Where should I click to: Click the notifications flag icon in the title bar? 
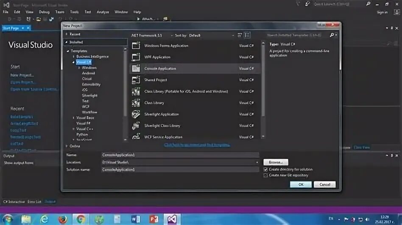(298, 4)
